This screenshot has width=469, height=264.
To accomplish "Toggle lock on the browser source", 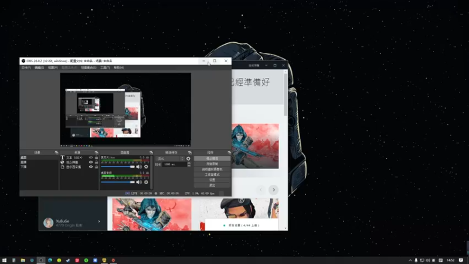I will (96, 163).
